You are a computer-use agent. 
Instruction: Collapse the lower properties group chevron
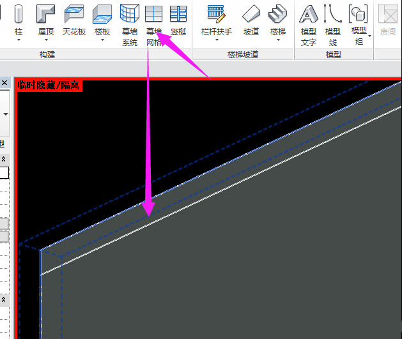coord(4,299)
